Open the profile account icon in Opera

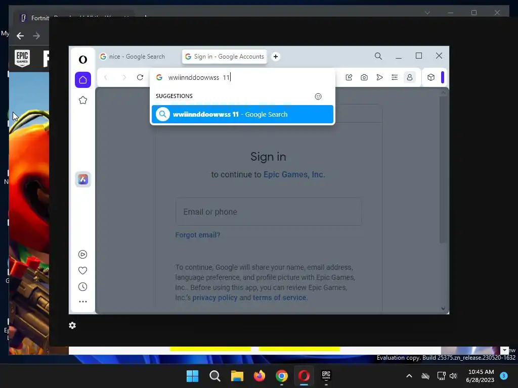point(410,77)
